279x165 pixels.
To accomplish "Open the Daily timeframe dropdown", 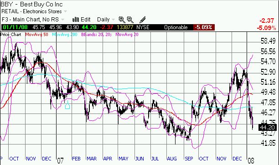I will pos(106,20).
